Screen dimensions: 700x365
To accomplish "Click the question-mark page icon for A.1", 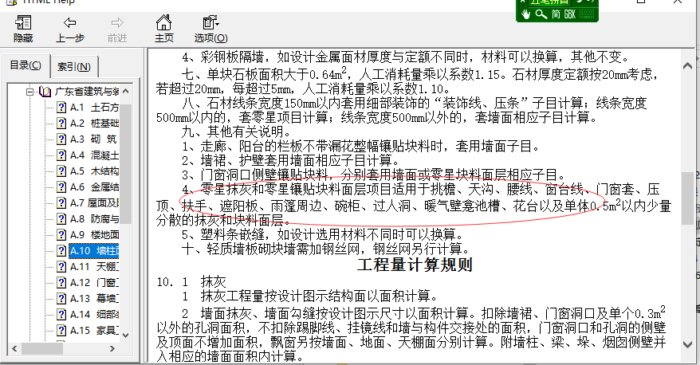I will (61, 108).
